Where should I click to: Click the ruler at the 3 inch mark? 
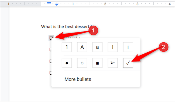click(138, 4)
